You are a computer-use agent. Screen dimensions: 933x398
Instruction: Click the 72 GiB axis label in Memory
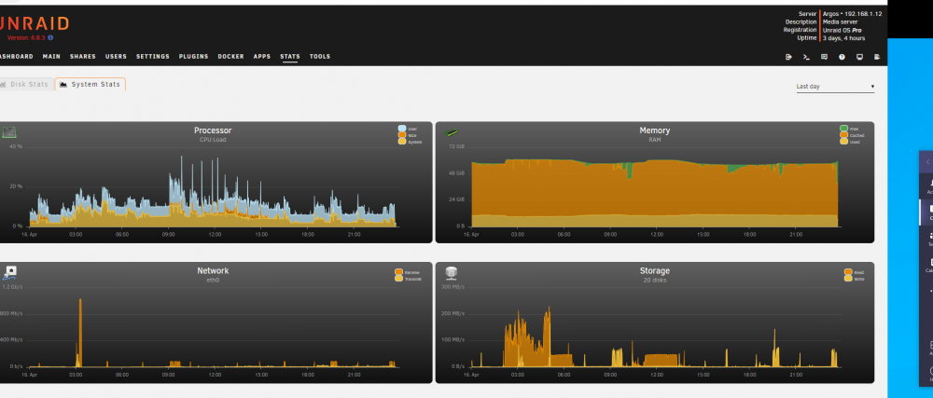[x=456, y=146]
